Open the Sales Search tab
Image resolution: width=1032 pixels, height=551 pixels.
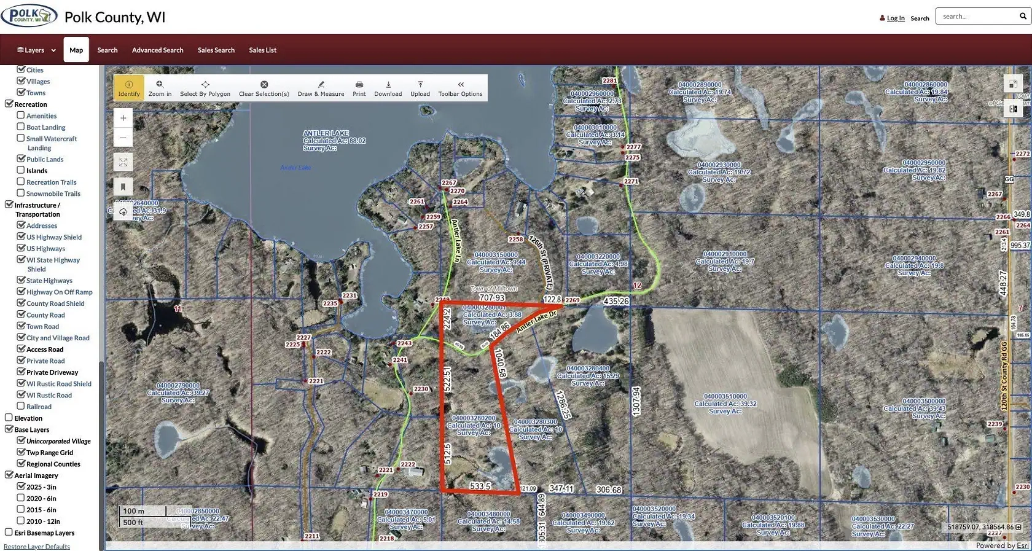216,50
